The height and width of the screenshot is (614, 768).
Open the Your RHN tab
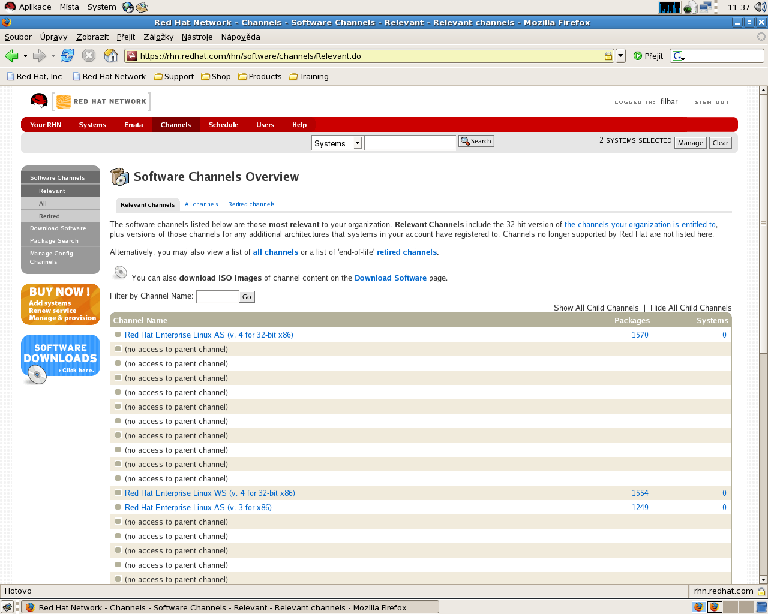pos(46,125)
